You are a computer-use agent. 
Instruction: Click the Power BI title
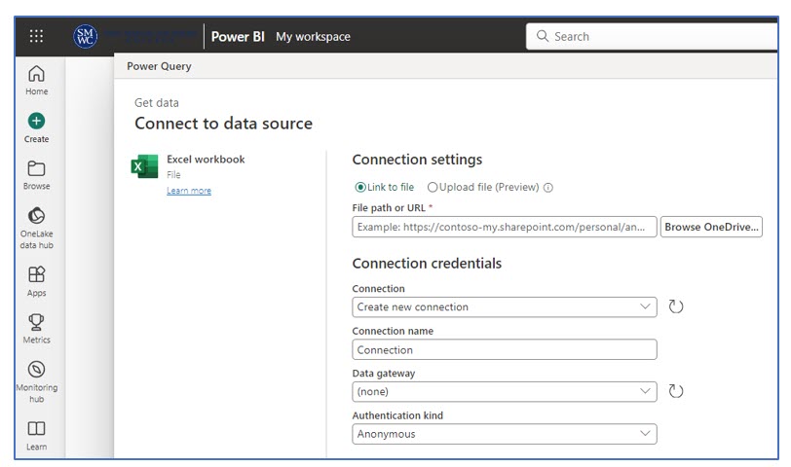pos(238,36)
